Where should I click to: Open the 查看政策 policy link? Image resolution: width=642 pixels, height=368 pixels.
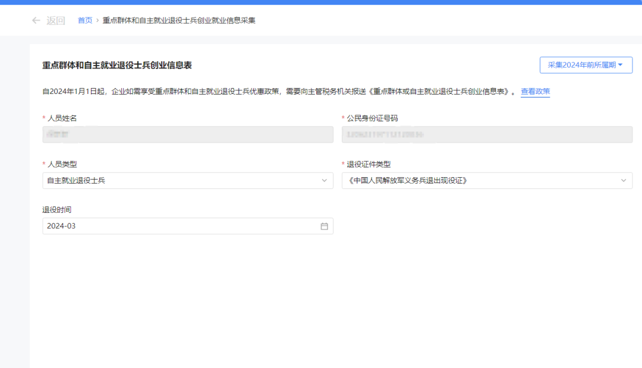[535, 92]
